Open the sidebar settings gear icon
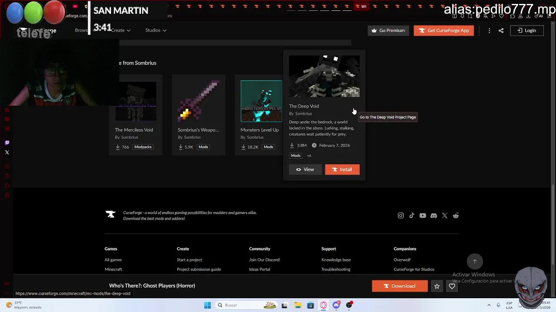 pos(7,195)
